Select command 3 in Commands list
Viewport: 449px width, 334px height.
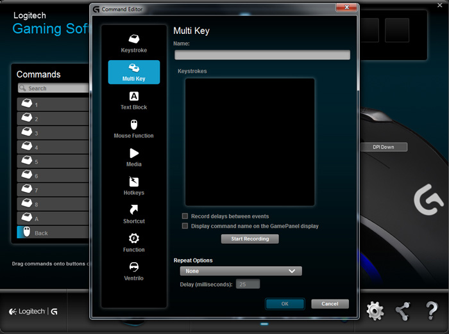53,133
